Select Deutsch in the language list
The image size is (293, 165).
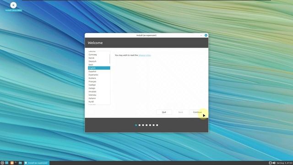point(99,61)
